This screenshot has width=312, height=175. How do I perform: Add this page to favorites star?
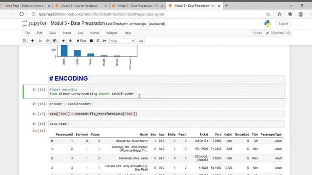[x=268, y=14]
